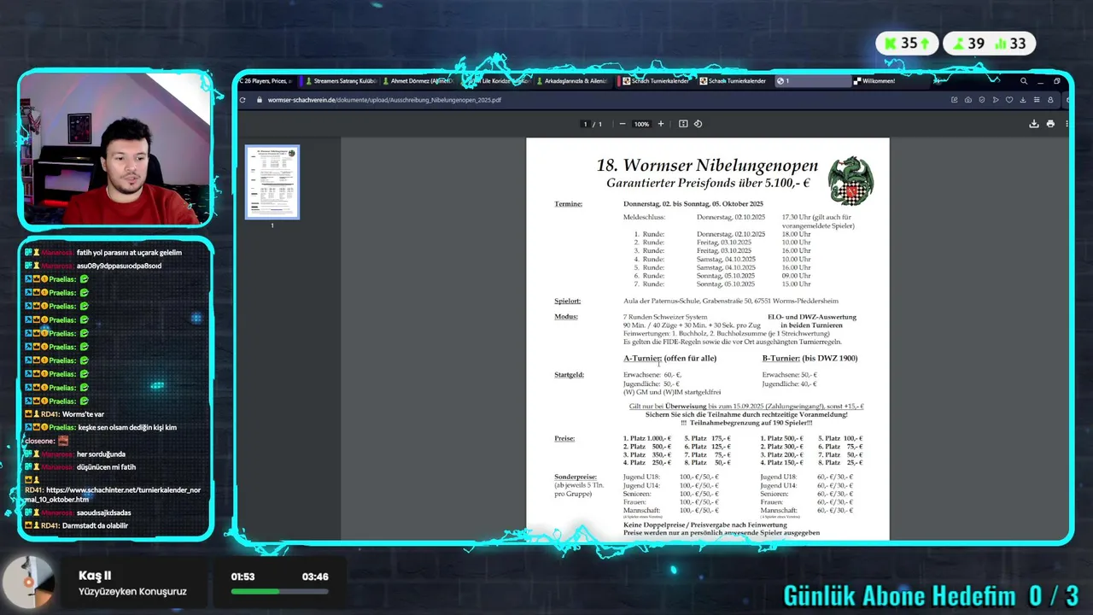Click the edit-page icon in address bar

click(x=954, y=100)
